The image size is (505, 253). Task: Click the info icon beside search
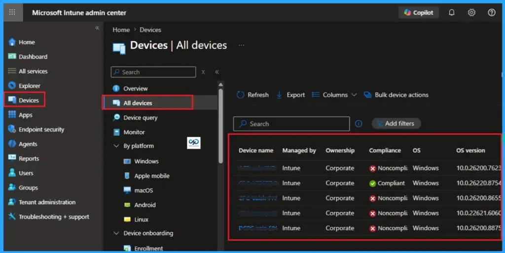(359, 124)
